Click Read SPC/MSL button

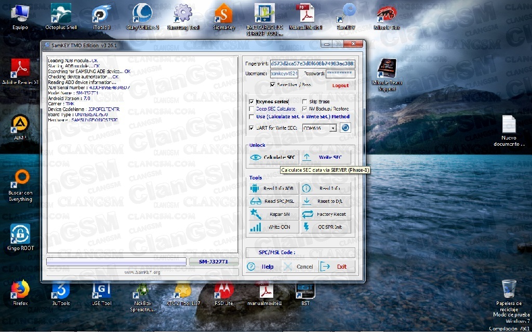274,201
